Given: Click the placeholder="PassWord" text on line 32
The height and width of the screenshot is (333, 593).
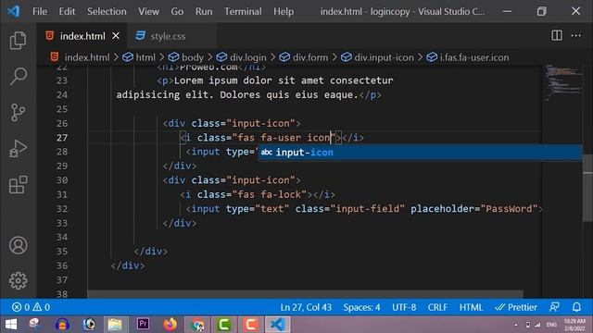Looking at the screenshot, I should 473,209.
